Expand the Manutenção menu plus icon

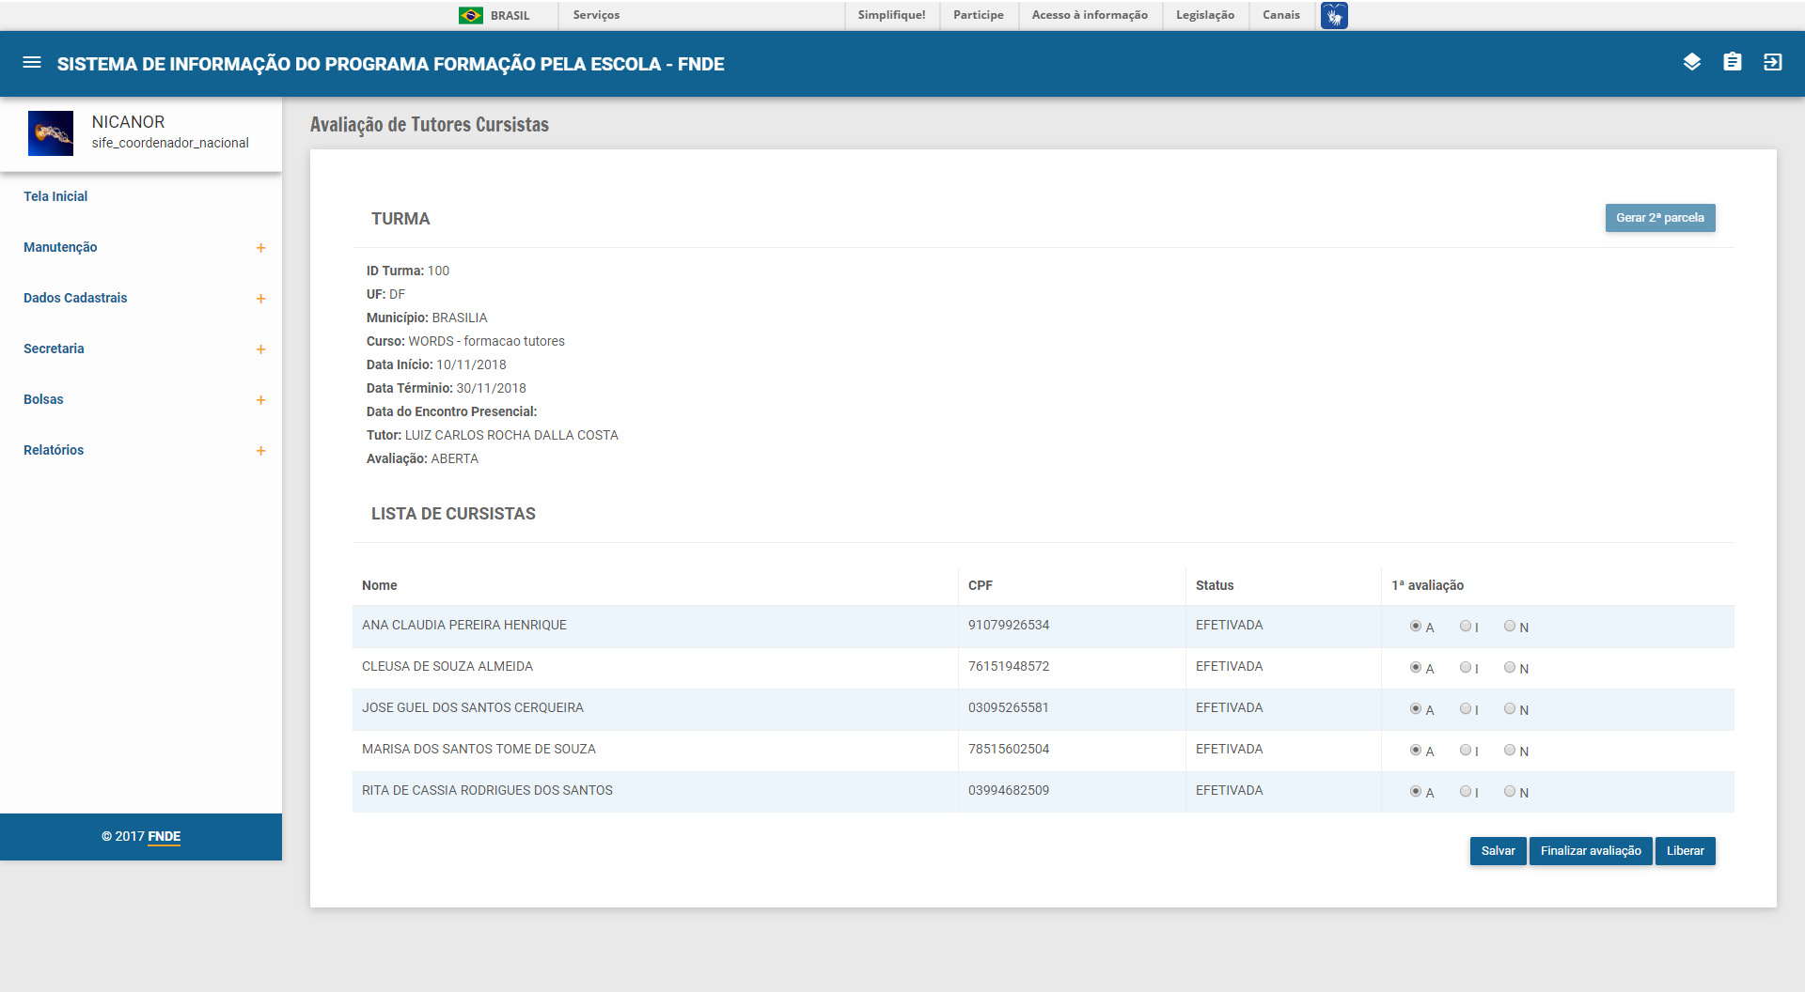click(x=260, y=248)
